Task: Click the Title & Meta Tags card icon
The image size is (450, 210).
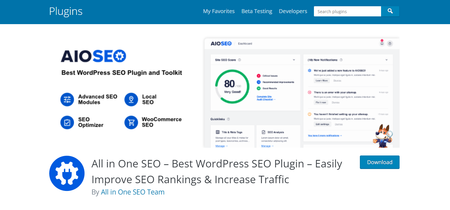Action: click(x=218, y=132)
